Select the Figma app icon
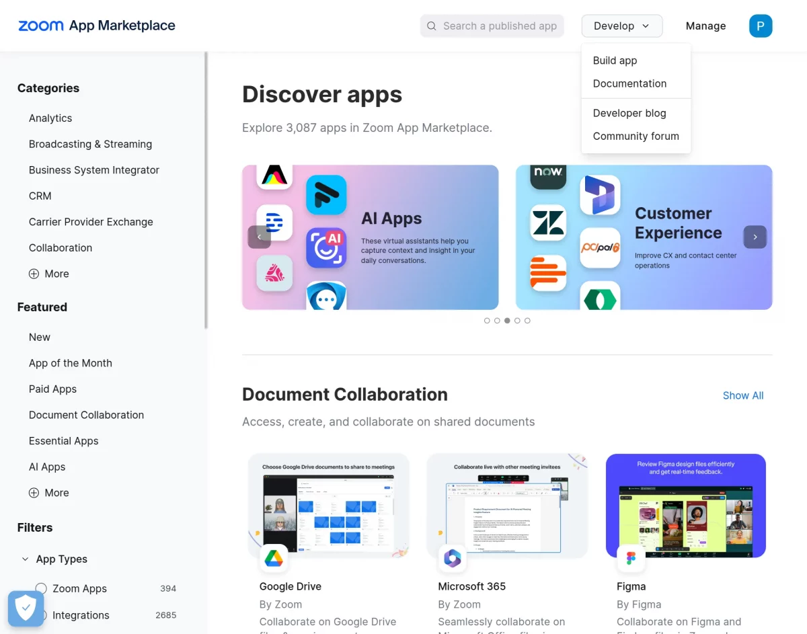807x634 pixels. point(631,558)
